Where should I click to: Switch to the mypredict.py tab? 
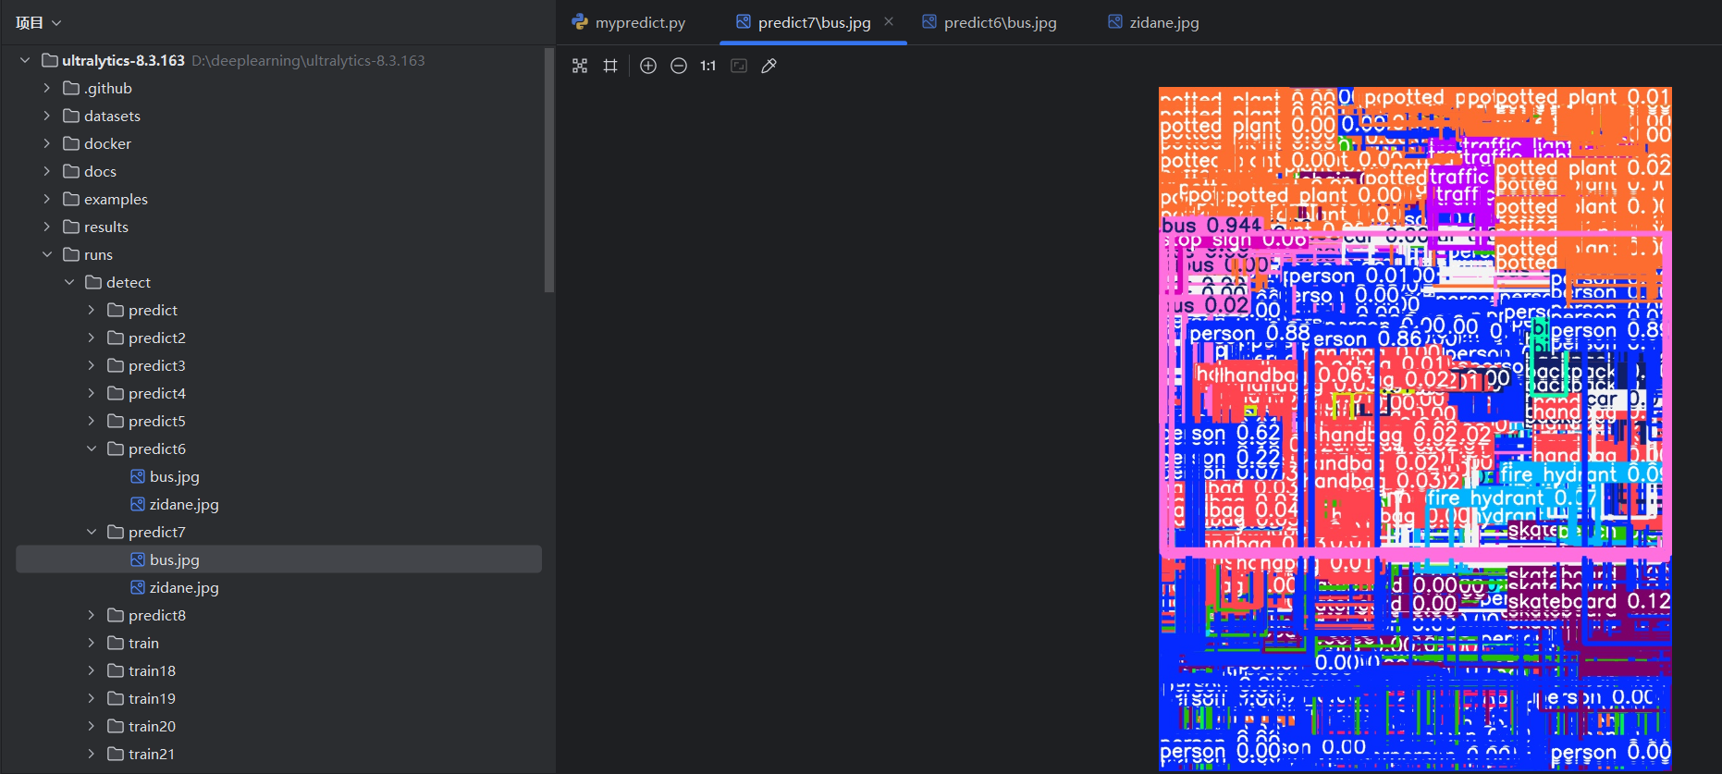(x=629, y=22)
